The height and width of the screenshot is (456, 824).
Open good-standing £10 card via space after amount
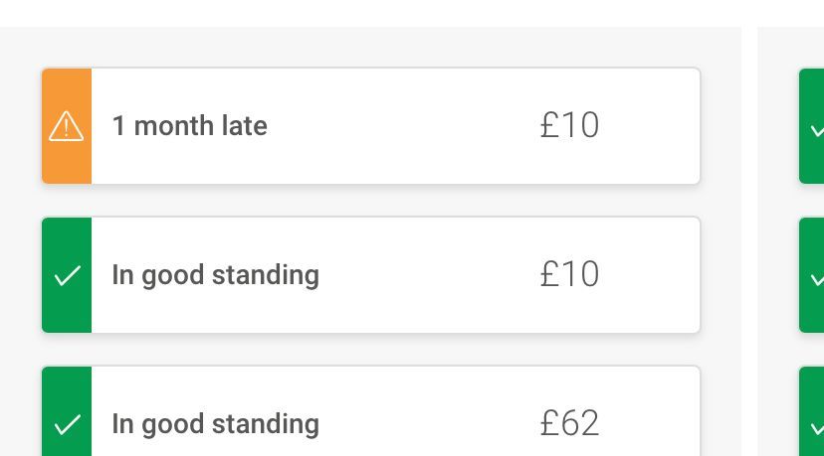pos(650,275)
